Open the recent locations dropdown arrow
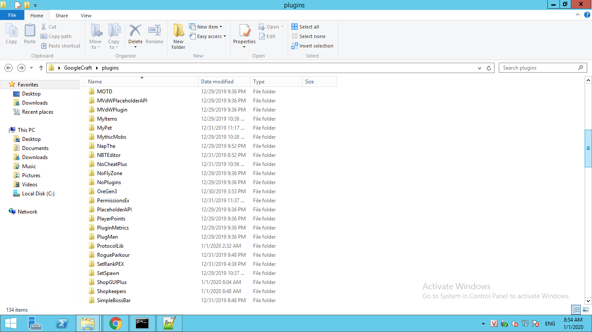The image size is (592, 332). coord(31,68)
